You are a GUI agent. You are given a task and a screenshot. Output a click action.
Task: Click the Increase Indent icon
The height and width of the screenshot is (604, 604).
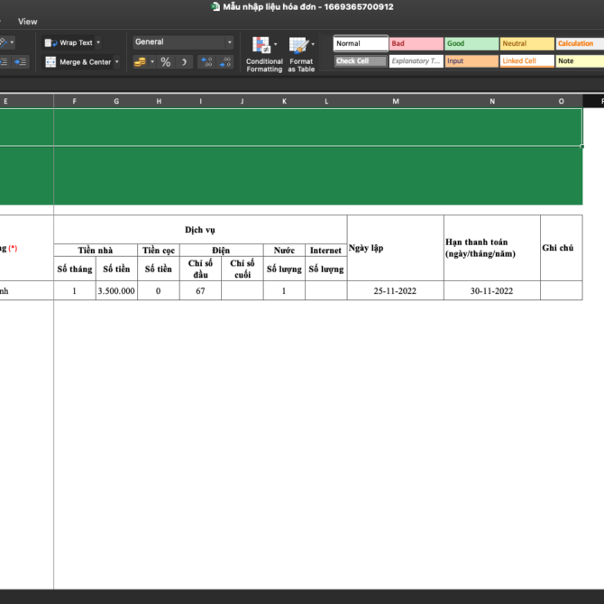tap(22, 62)
